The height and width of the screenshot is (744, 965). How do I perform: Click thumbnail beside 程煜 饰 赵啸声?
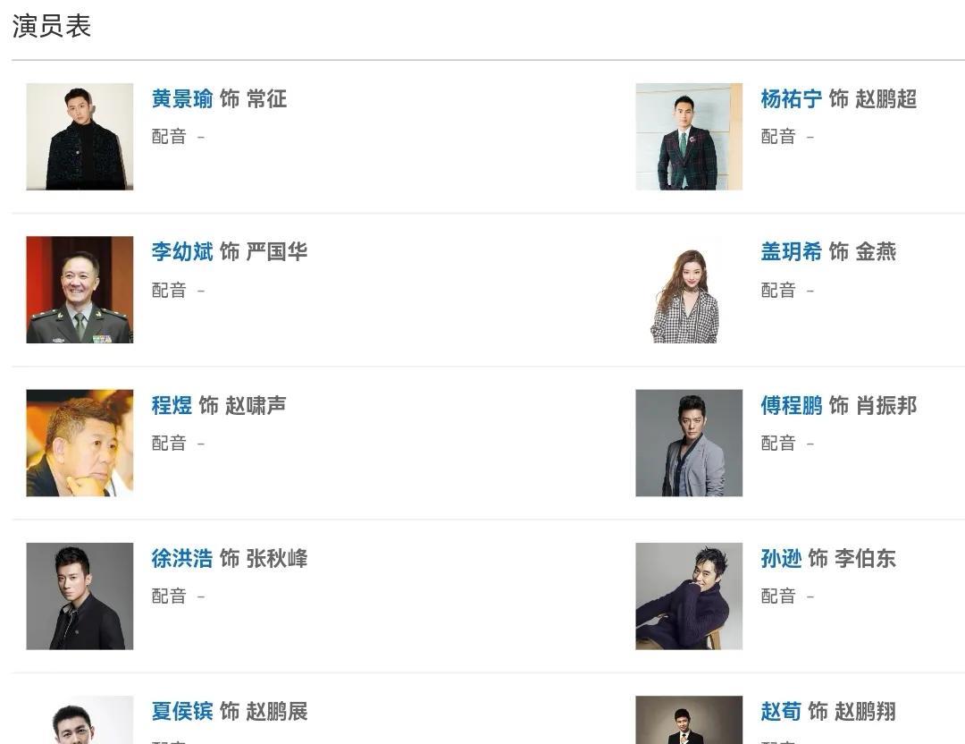(80, 443)
